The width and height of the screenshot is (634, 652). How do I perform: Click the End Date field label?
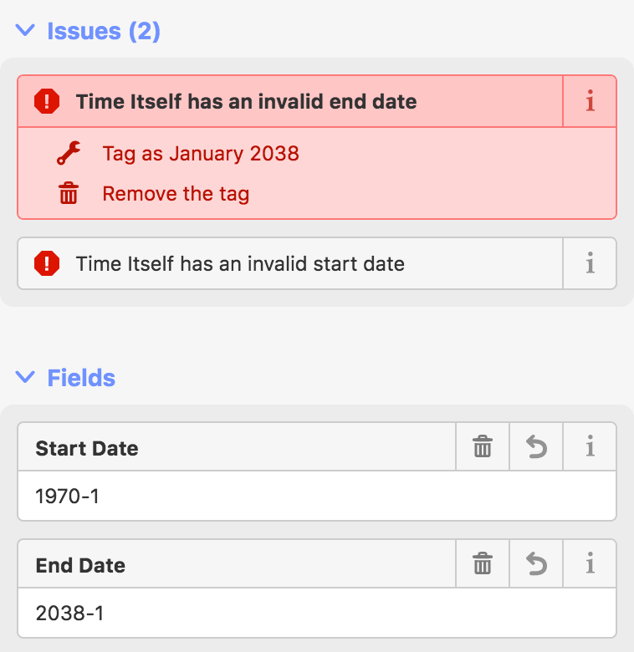80,565
